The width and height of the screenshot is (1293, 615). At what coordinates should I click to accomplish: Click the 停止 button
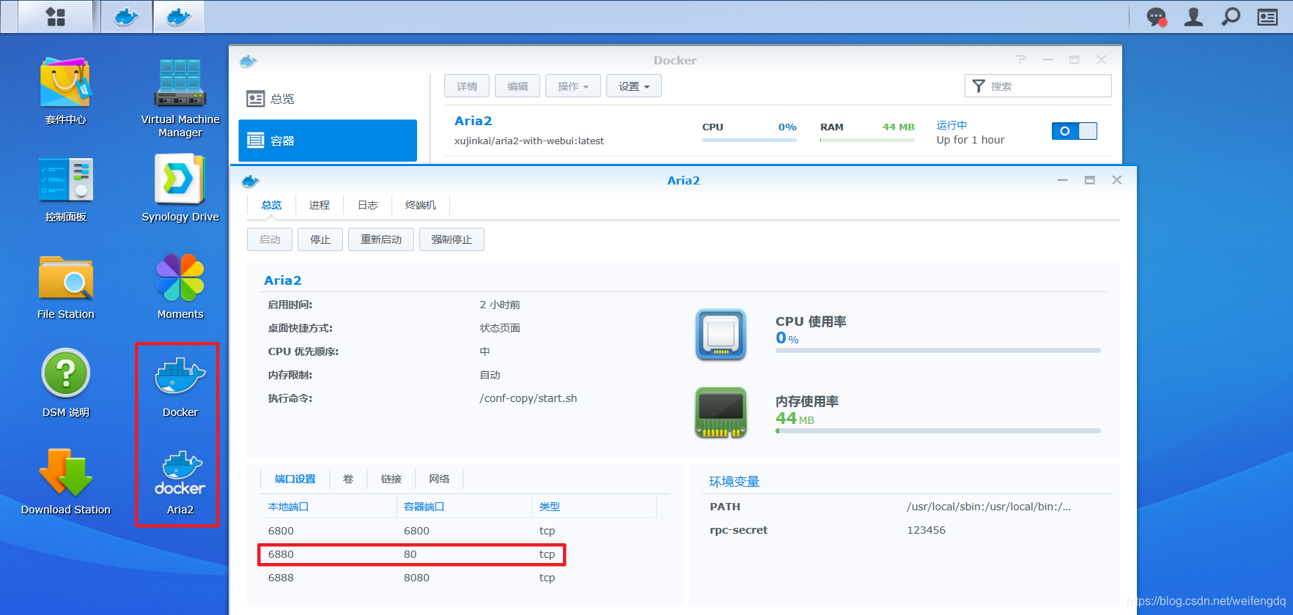point(320,239)
